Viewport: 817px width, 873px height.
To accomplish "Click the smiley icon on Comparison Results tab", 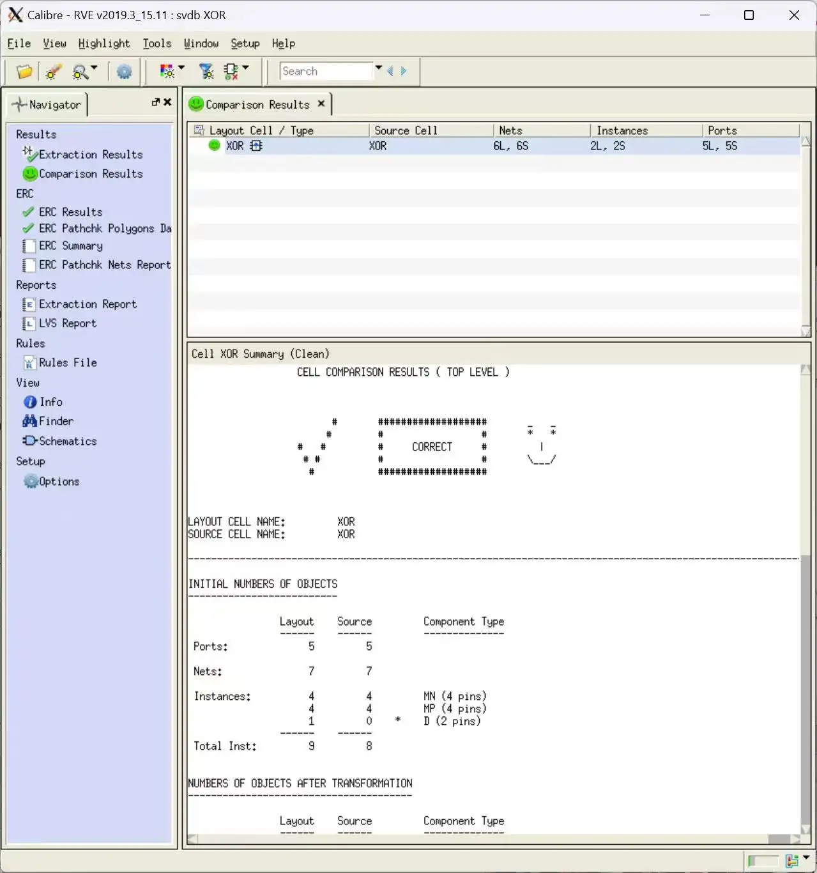I will 196,104.
